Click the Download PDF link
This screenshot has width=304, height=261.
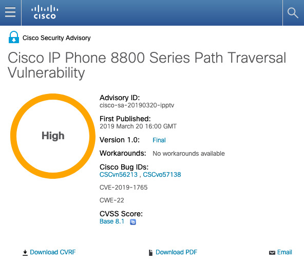[x=177, y=252]
